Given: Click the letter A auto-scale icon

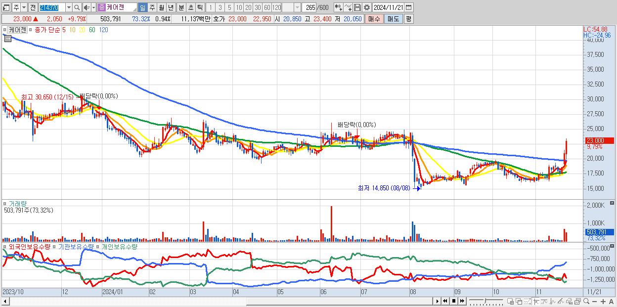Looking at the screenshot, I should (x=611, y=301).
